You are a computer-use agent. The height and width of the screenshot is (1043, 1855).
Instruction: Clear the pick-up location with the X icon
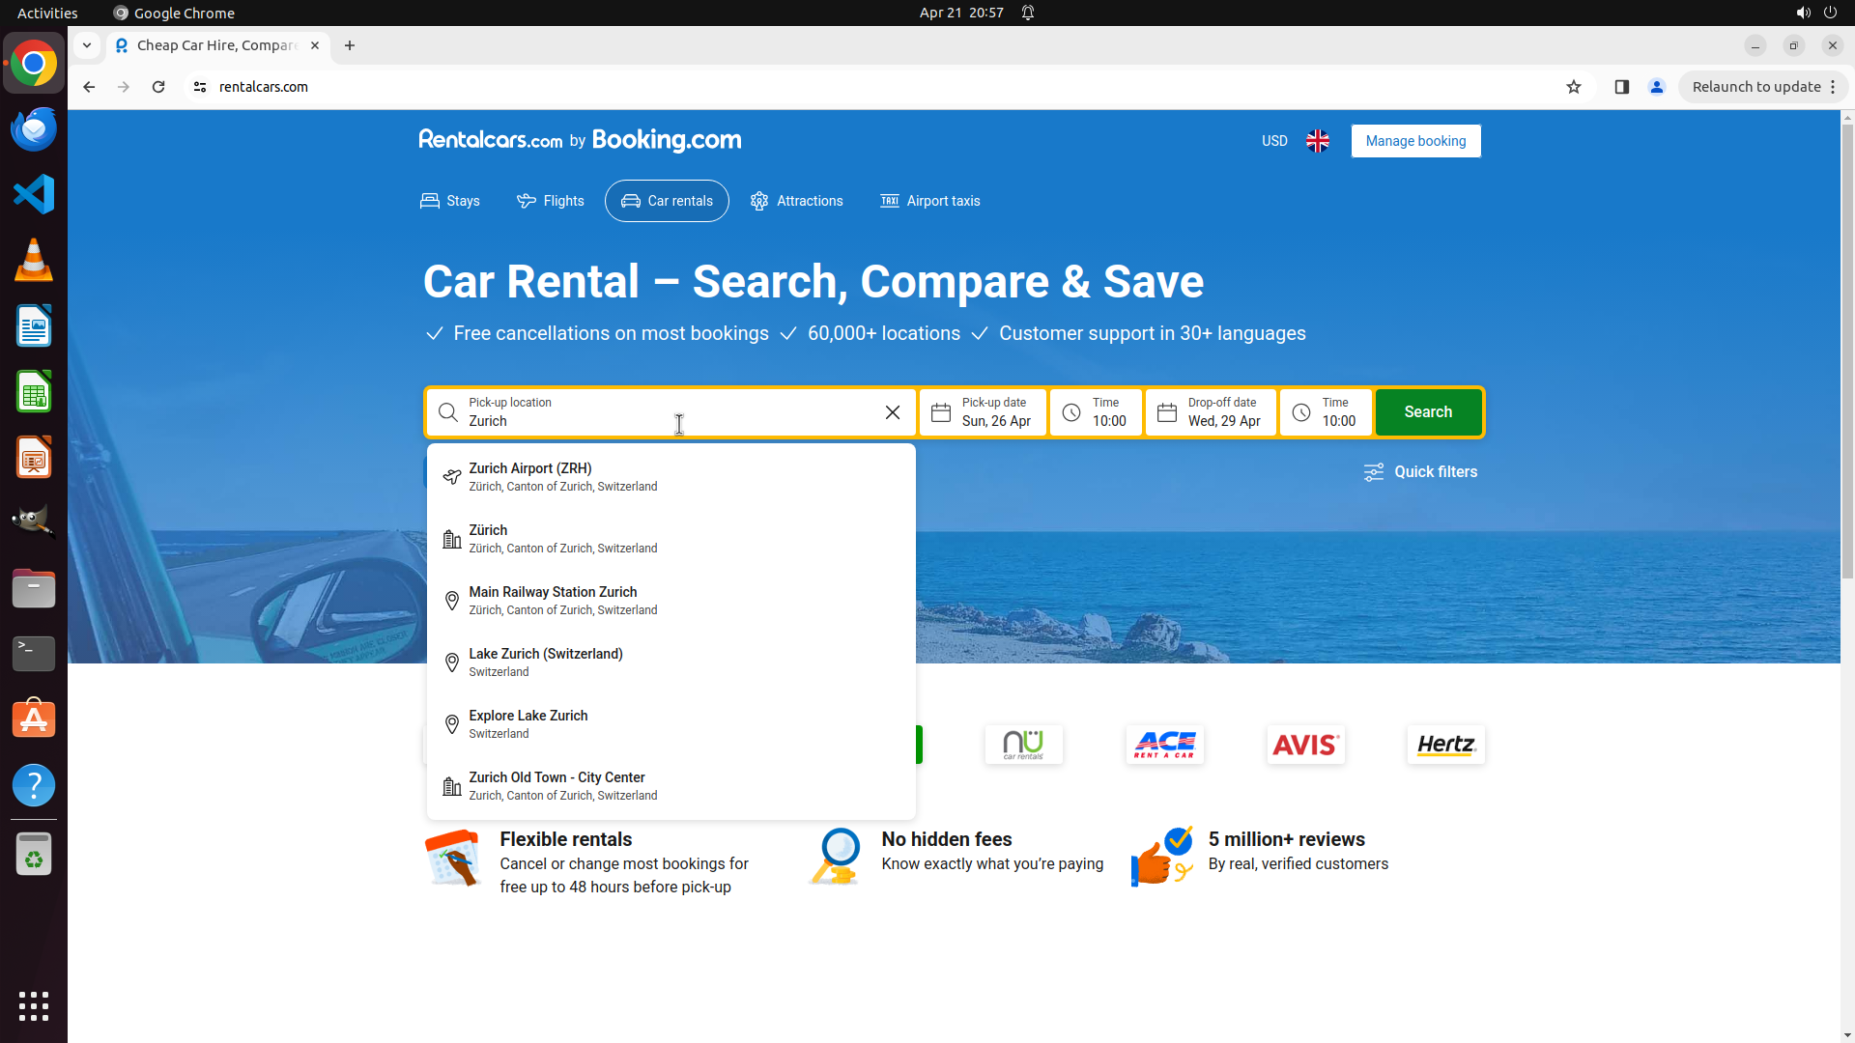892,412
